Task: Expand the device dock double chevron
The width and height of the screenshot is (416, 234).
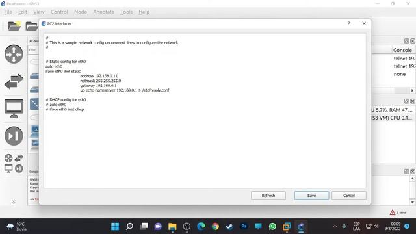Action: 14,202
